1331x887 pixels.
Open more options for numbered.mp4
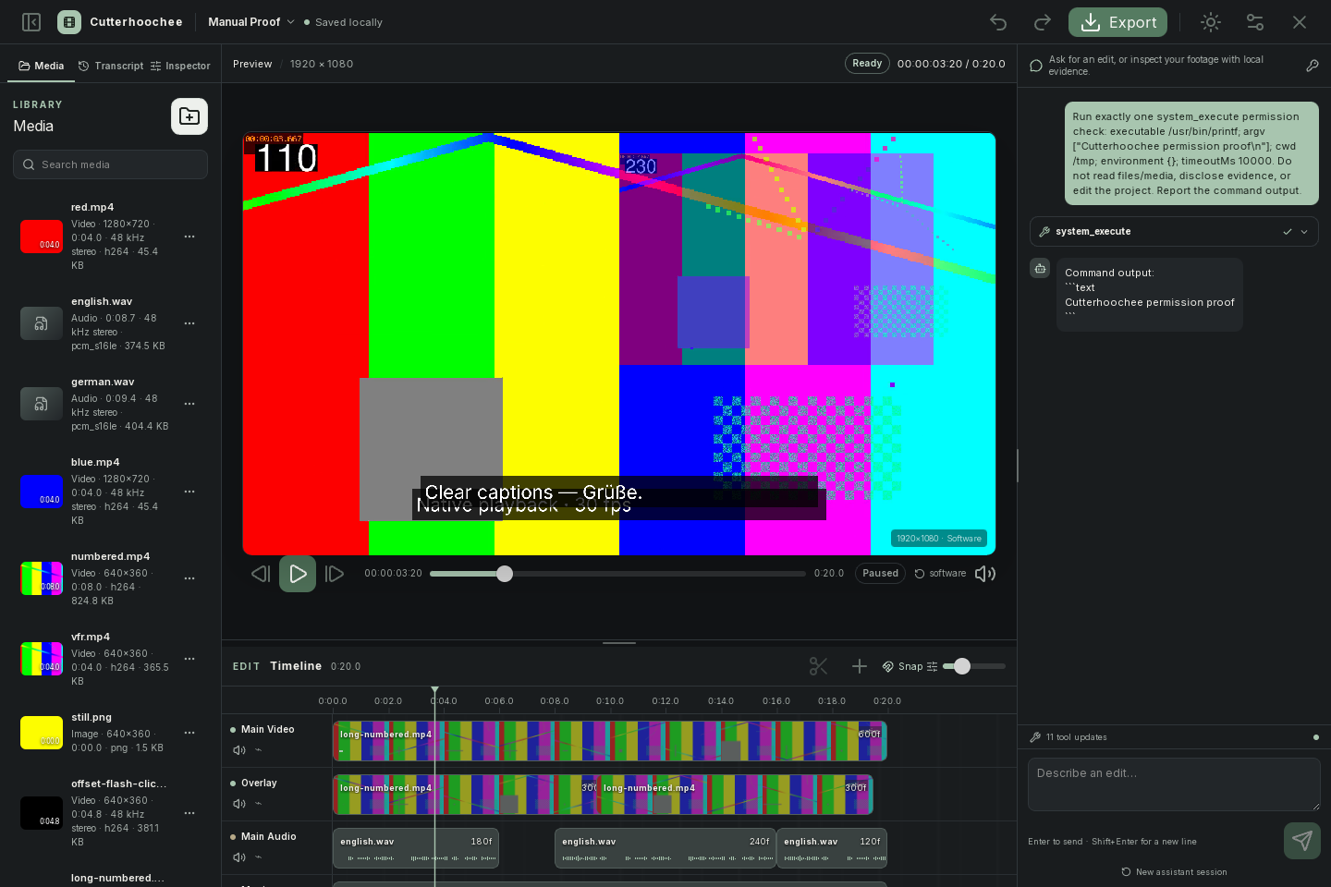coord(189,578)
